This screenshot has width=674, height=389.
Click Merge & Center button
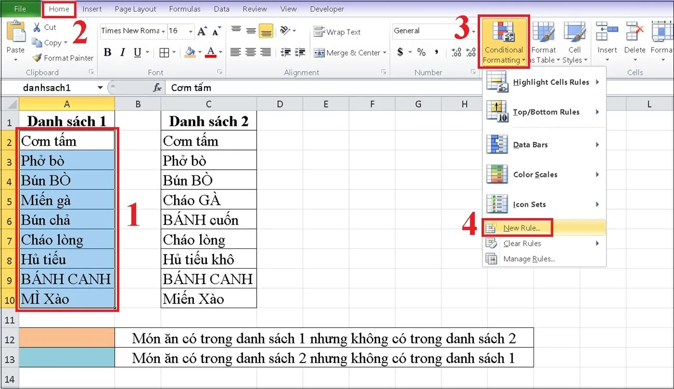346,52
